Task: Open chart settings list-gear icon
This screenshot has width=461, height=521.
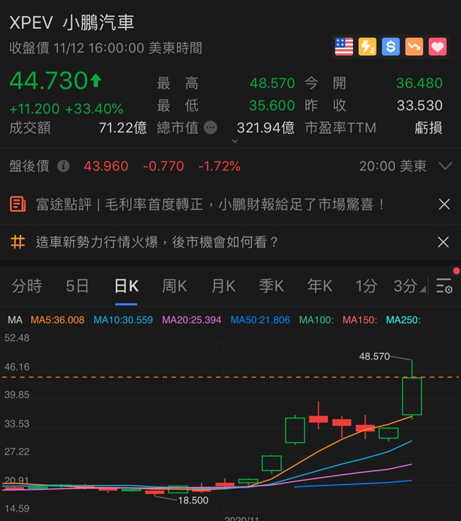Action: (444, 285)
